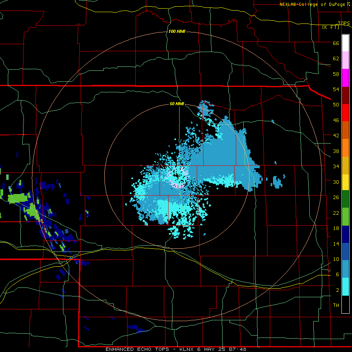This screenshot has width=352, height=352.
Task: Click the bright red color band on the legend
Action: click(x=345, y=113)
